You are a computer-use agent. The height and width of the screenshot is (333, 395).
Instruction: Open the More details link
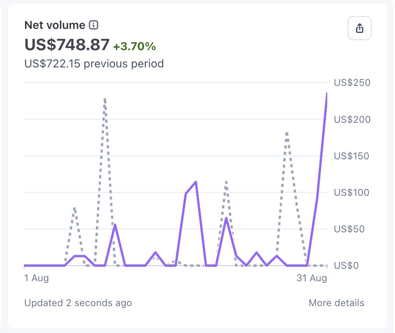tap(336, 303)
